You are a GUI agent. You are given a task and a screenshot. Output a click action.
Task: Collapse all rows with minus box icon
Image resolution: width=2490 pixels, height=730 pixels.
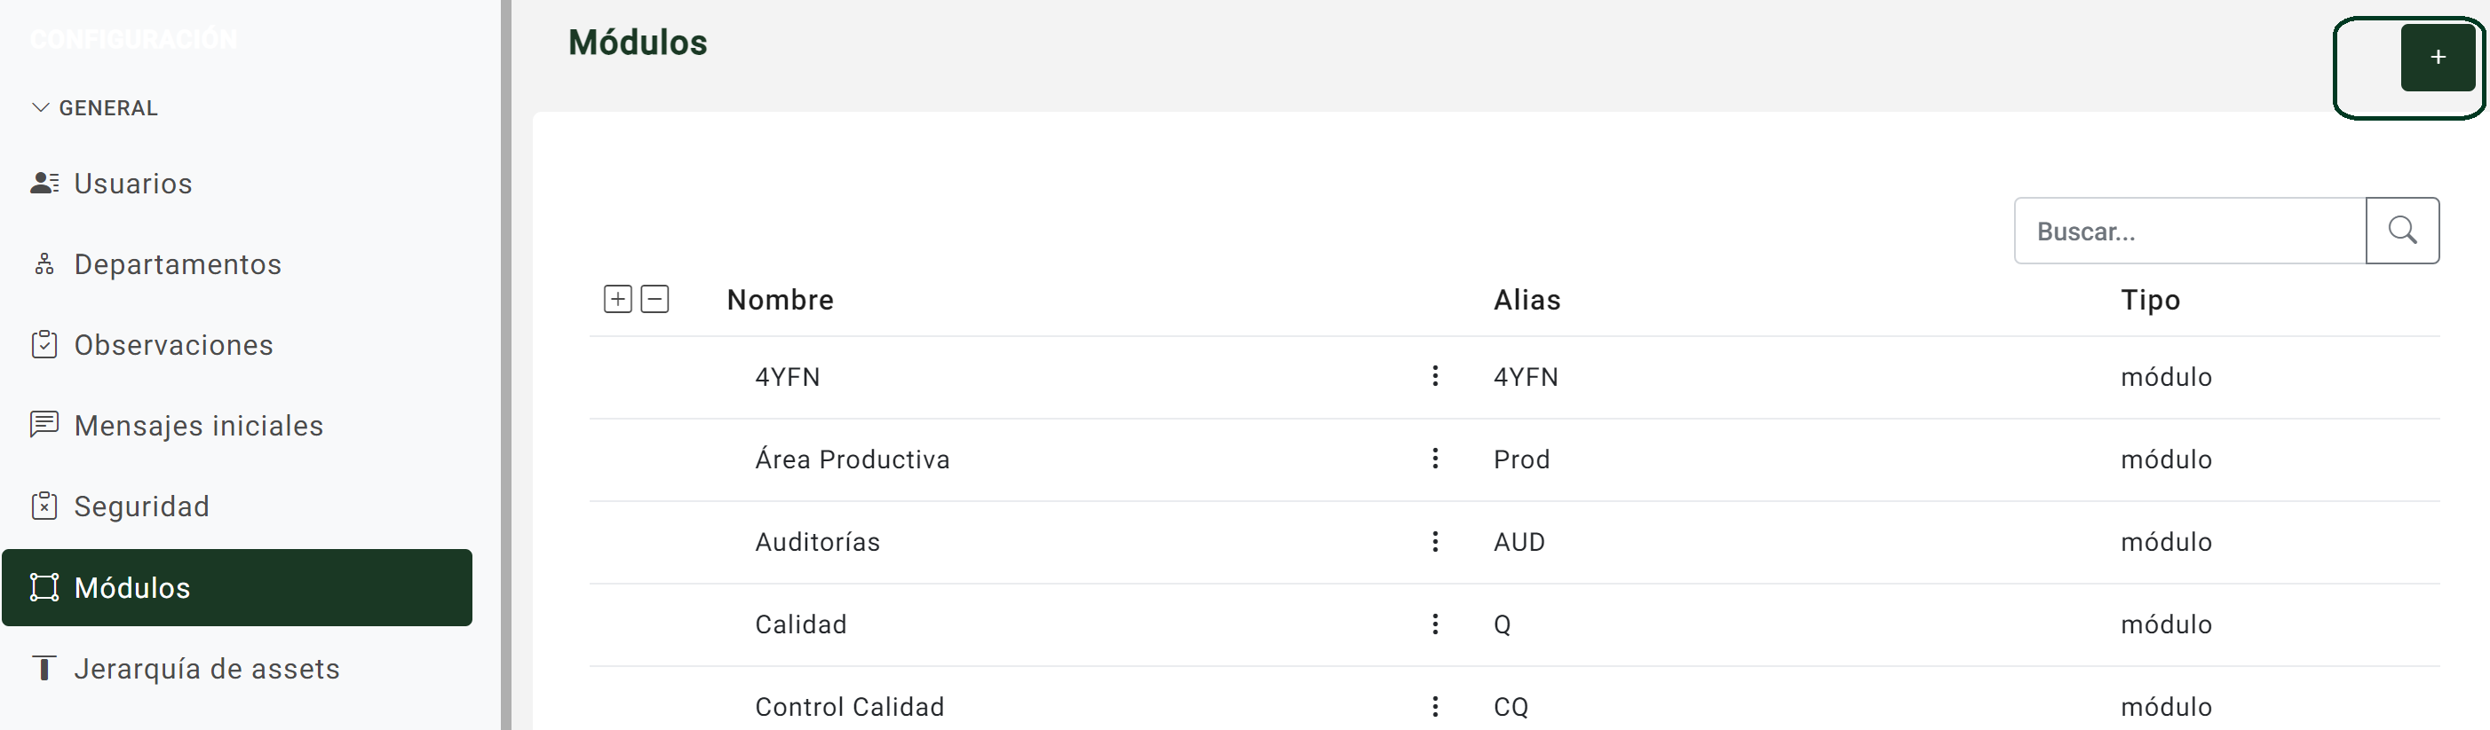(654, 299)
